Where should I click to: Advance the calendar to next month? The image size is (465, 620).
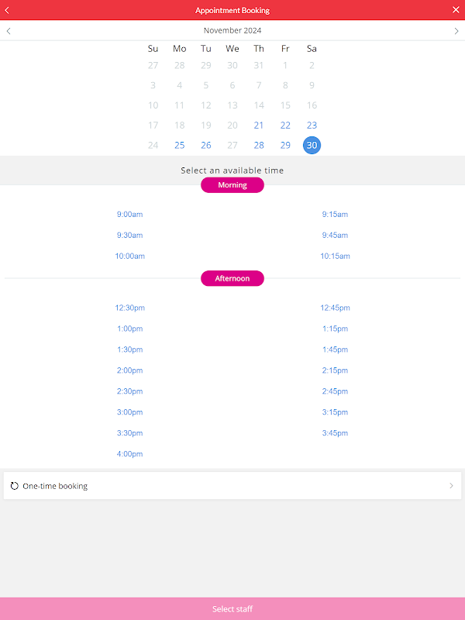pyautogui.click(x=456, y=31)
